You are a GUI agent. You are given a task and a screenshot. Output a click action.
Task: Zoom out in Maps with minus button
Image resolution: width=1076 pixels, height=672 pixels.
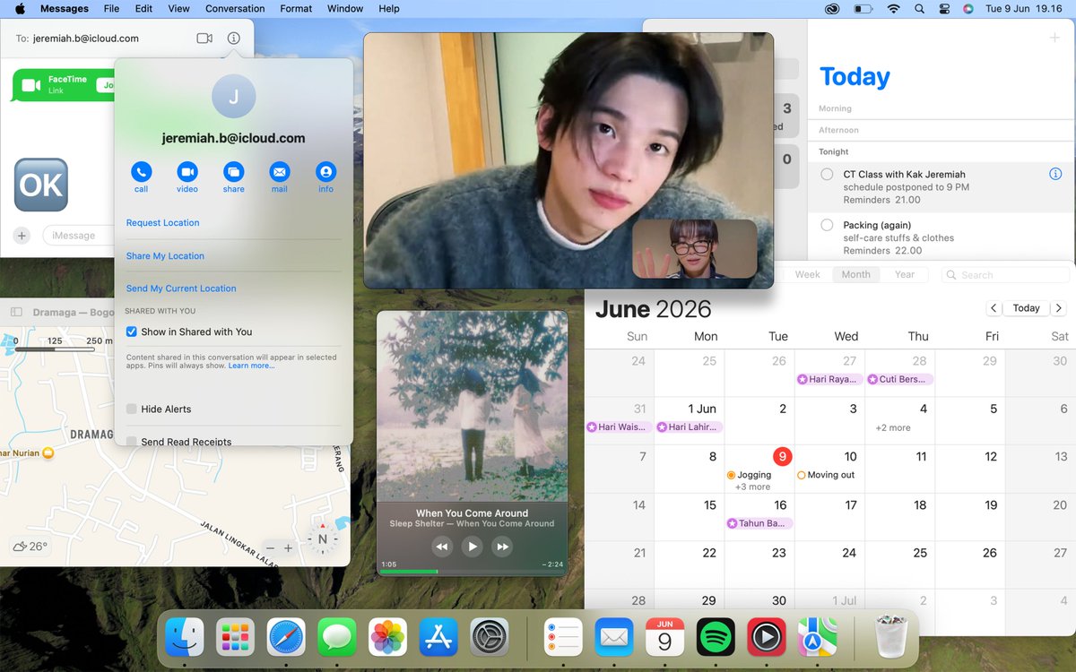click(270, 548)
